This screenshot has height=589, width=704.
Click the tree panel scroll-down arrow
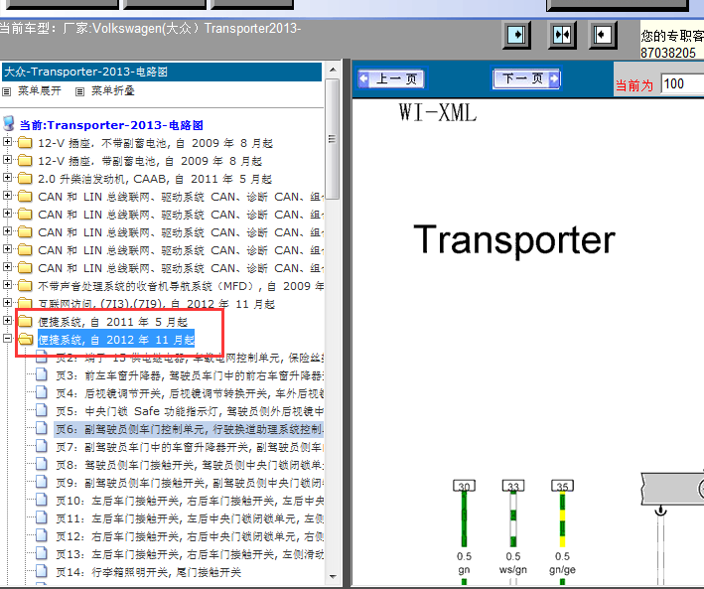[333, 576]
